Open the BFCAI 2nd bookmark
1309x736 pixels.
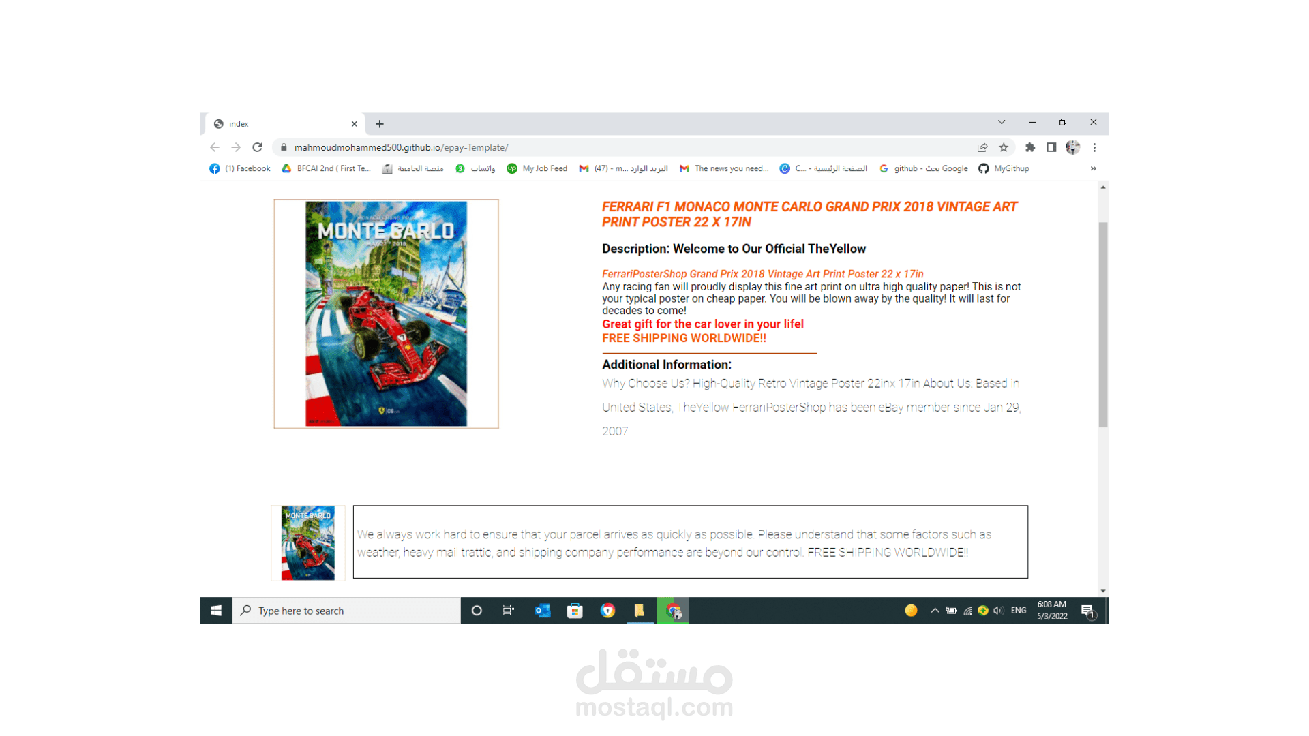326,168
